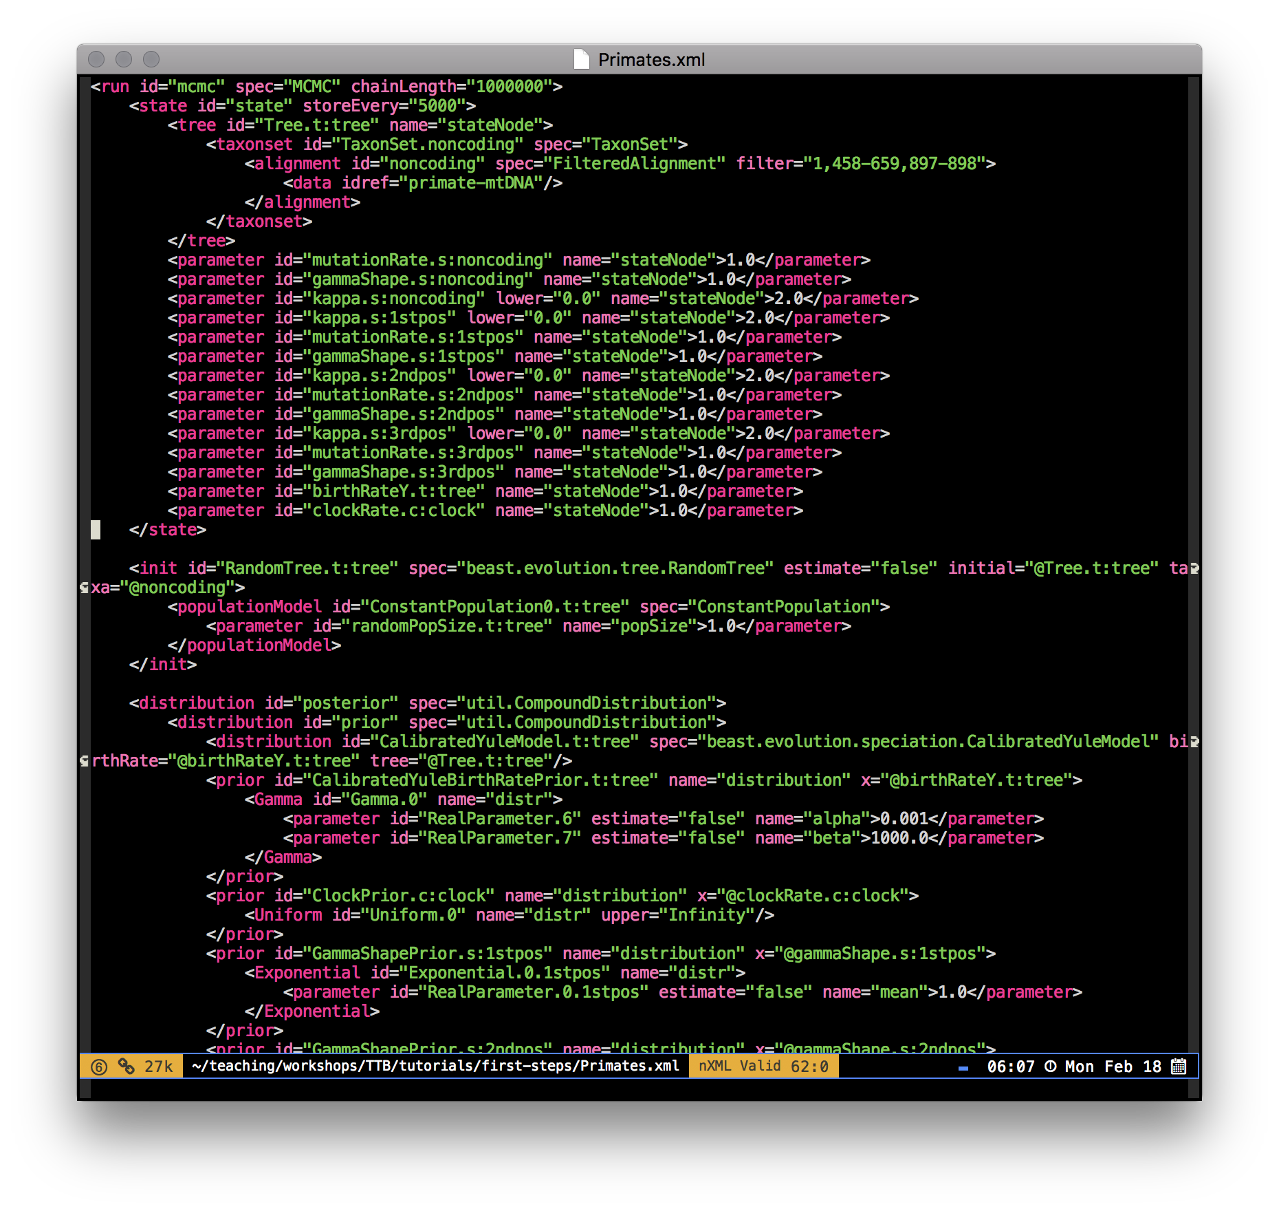Open the calendar icon in mode line
Screen dimensions: 1279x1211
point(1179,1067)
